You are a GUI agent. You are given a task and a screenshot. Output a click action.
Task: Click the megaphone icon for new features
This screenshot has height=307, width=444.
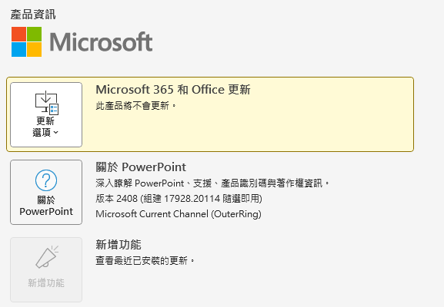click(x=47, y=256)
